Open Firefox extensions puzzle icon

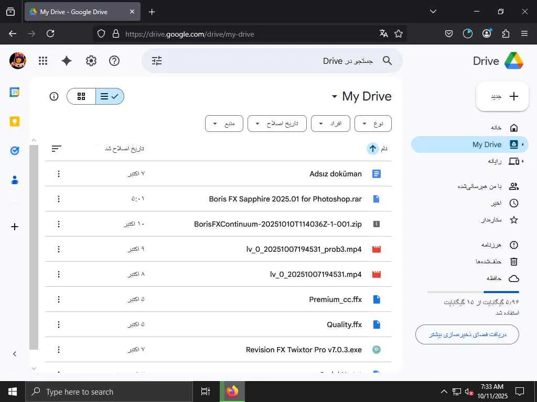pyautogui.click(x=506, y=33)
